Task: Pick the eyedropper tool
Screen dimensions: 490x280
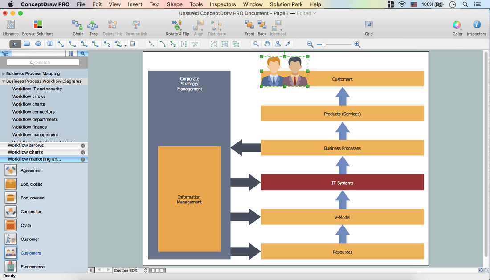Action: (288, 44)
